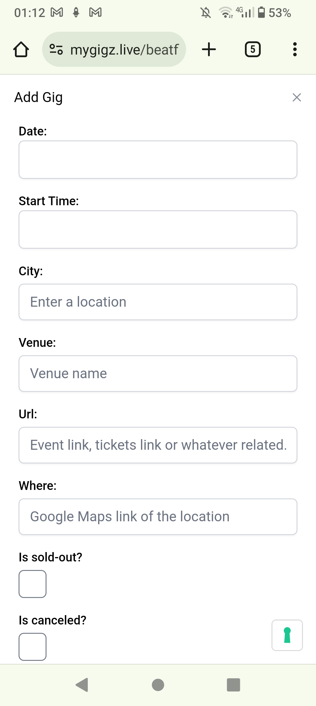The image size is (316, 706).
Task: Open the Date picker field
Action: [158, 159]
